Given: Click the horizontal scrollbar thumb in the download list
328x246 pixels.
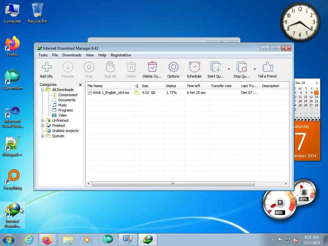Looking at the screenshot, I should click(x=173, y=184).
